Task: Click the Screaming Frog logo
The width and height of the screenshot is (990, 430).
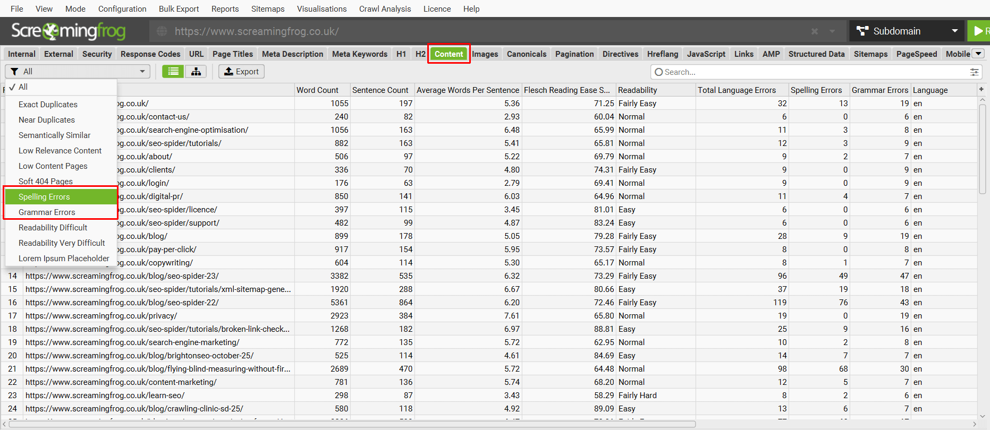Action: (69, 31)
